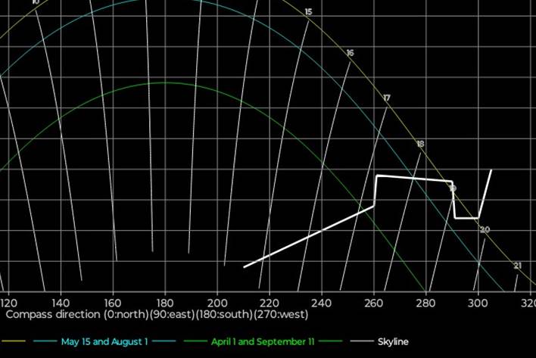Select the hour 16 marker label
The height and width of the screenshot is (358, 536).
pyautogui.click(x=350, y=53)
